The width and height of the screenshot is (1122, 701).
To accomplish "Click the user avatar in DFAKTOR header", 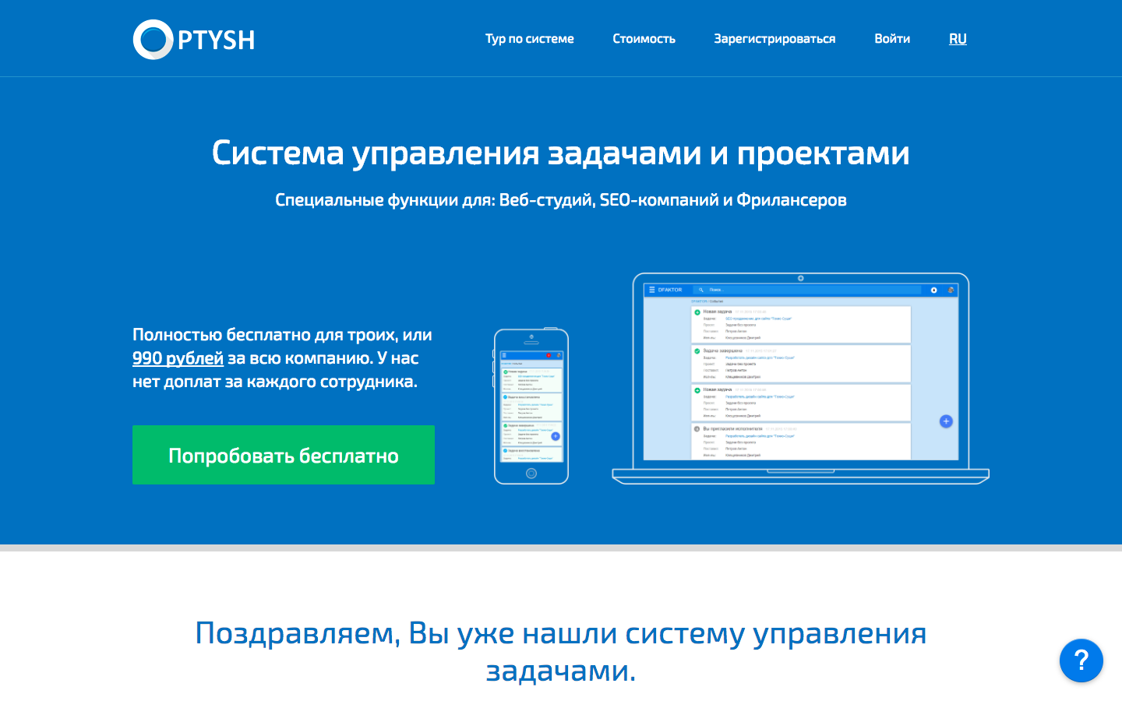I will coord(951,290).
